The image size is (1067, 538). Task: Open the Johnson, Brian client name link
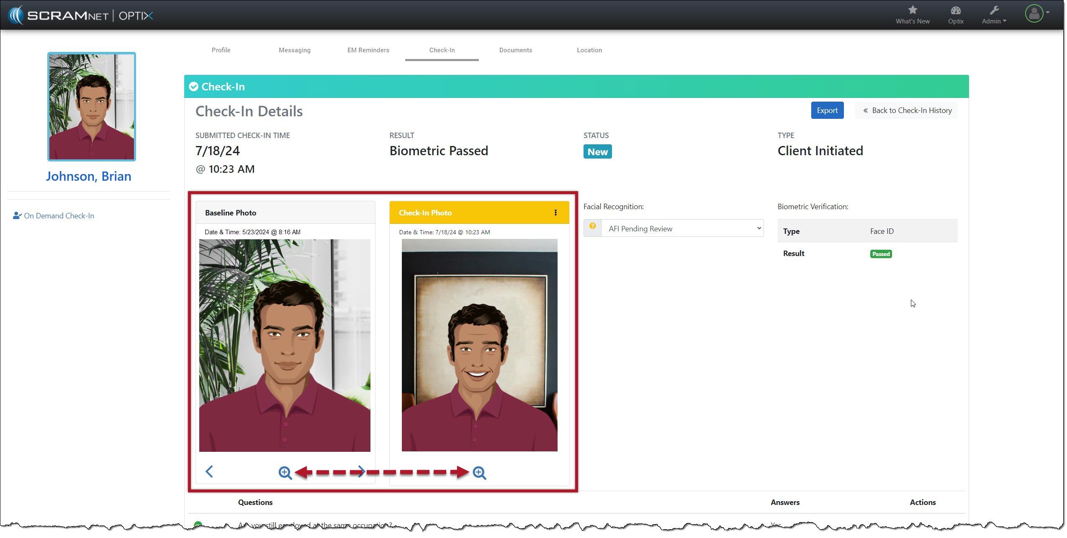pos(88,176)
